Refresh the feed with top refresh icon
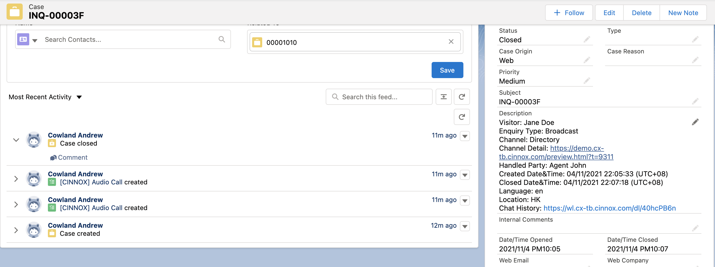Screen dimensions: 715x267 click(x=462, y=97)
